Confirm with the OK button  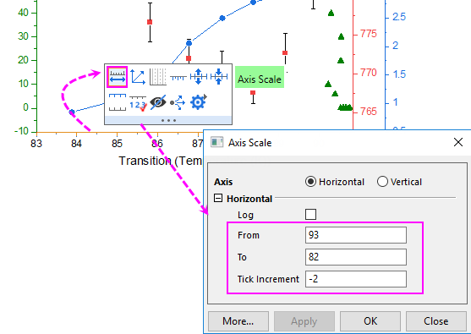pos(370,321)
